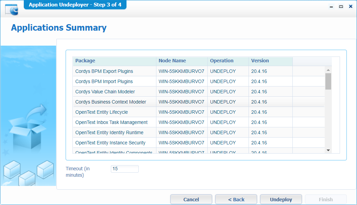Select OpenText Entity Instance Security package
The width and height of the screenshot is (357, 205).
click(110, 143)
